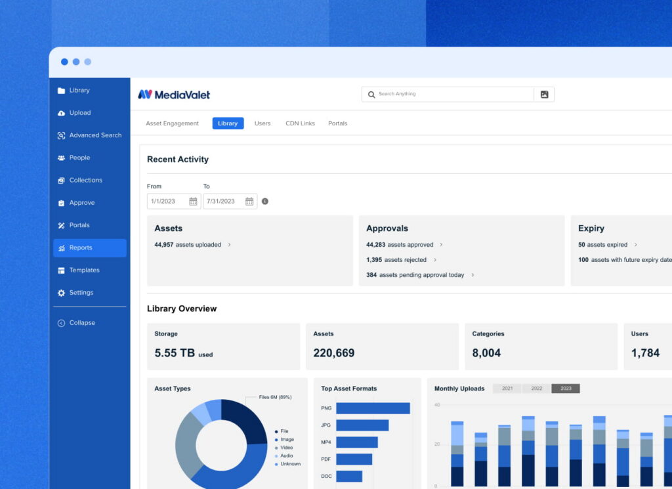Click the Storage 5.55 TB used card
Viewport: 672px width, 489px height.
click(223, 347)
